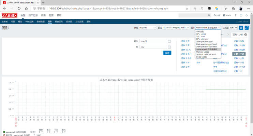The image size is (253, 136).
Task: Open the 资产记录 main menu
Action: point(33,15)
